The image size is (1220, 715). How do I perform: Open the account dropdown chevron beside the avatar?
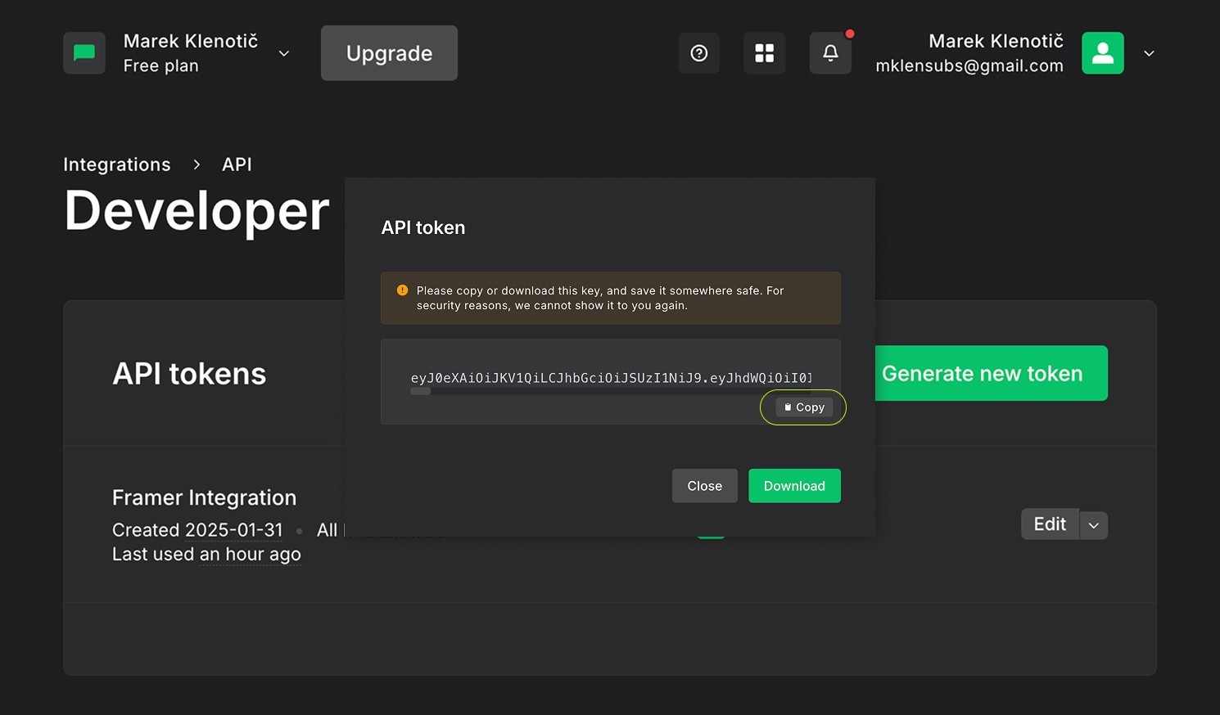tap(1148, 53)
